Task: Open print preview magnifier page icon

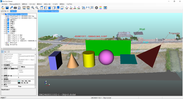Action: [19, 8]
